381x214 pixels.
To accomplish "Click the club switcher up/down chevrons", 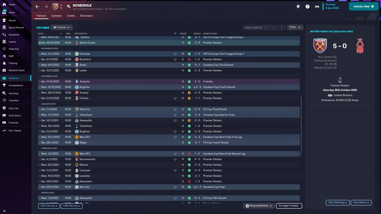I will coord(61,7).
